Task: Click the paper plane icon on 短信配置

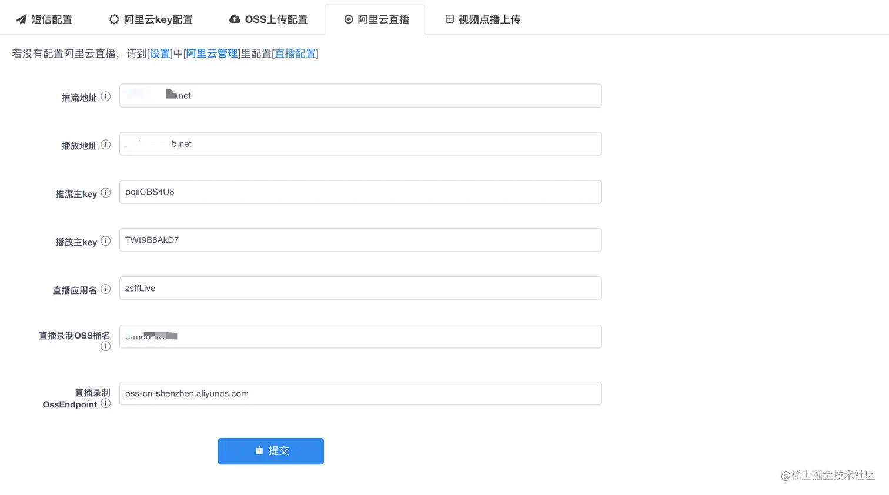Action: click(21, 19)
